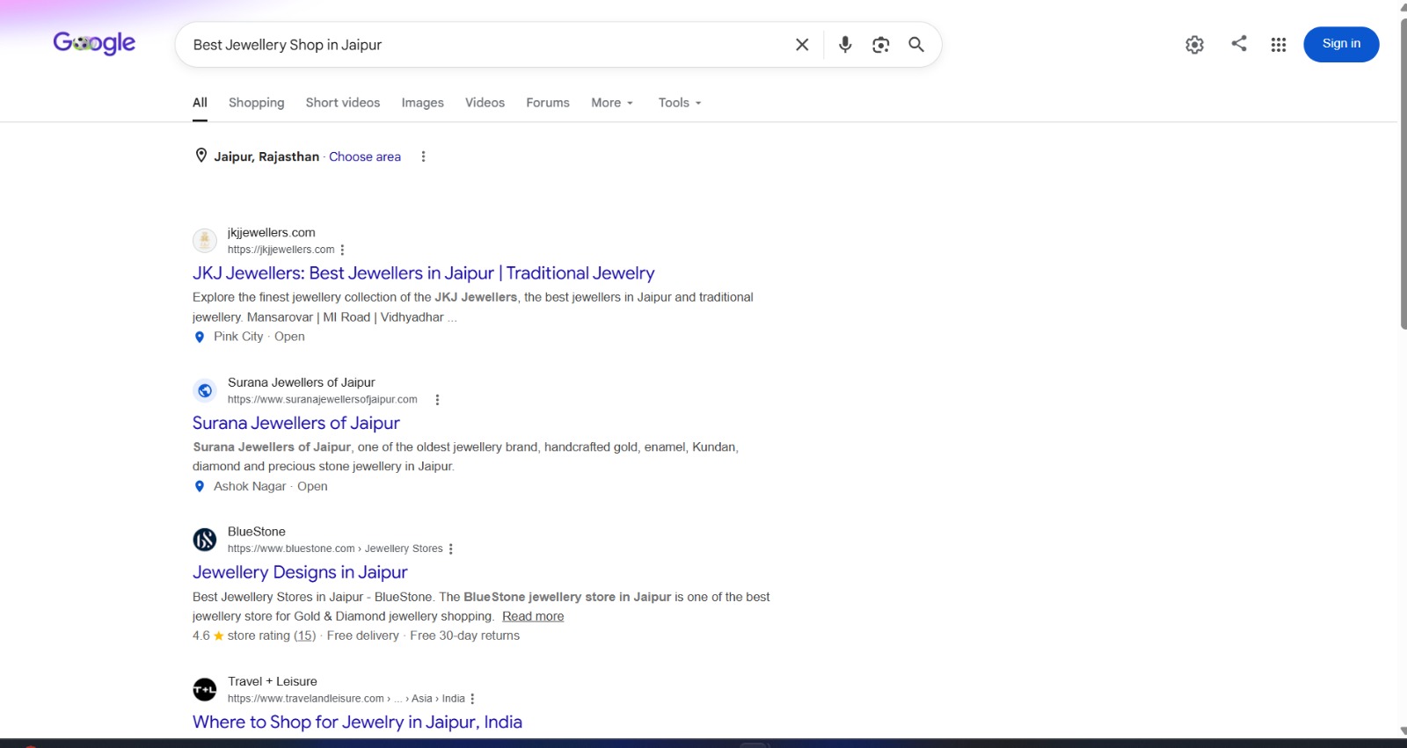Click the Sign in button
Screen dimensions: 1407x748
click(x=1341, y=44)
